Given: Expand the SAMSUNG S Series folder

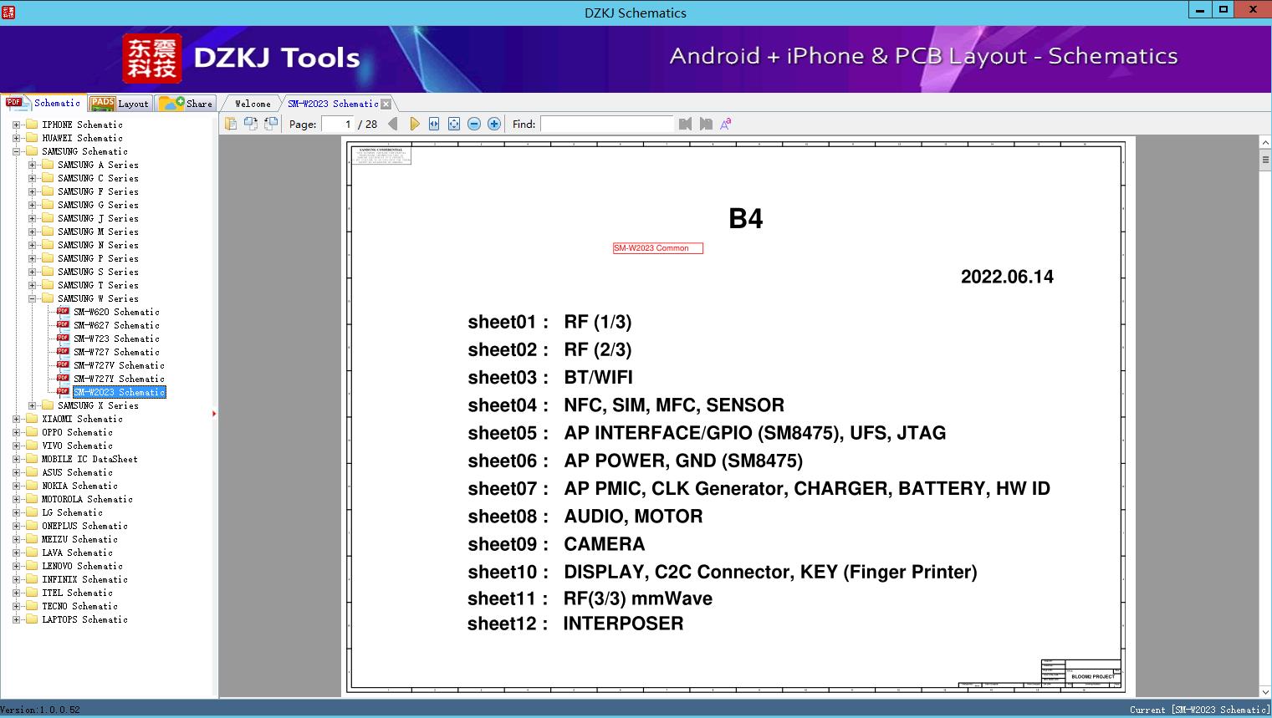Looking at the screenshot, I should point(32,272).
